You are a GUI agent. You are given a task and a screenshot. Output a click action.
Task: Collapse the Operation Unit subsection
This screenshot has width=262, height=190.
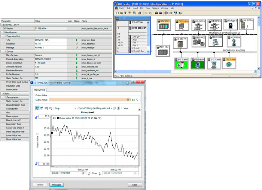coord(6,36)
